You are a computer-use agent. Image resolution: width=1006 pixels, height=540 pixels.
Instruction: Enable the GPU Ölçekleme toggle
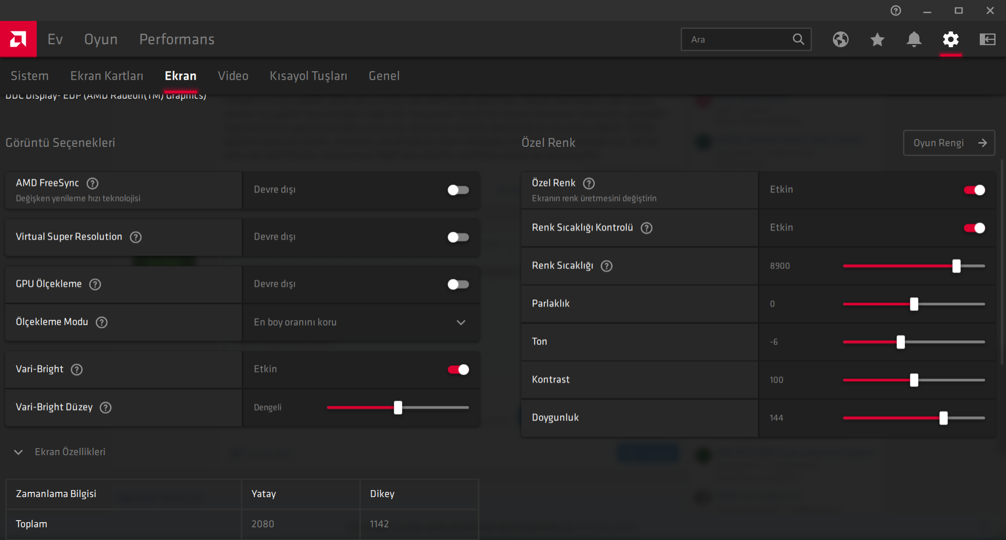(458, 284)
